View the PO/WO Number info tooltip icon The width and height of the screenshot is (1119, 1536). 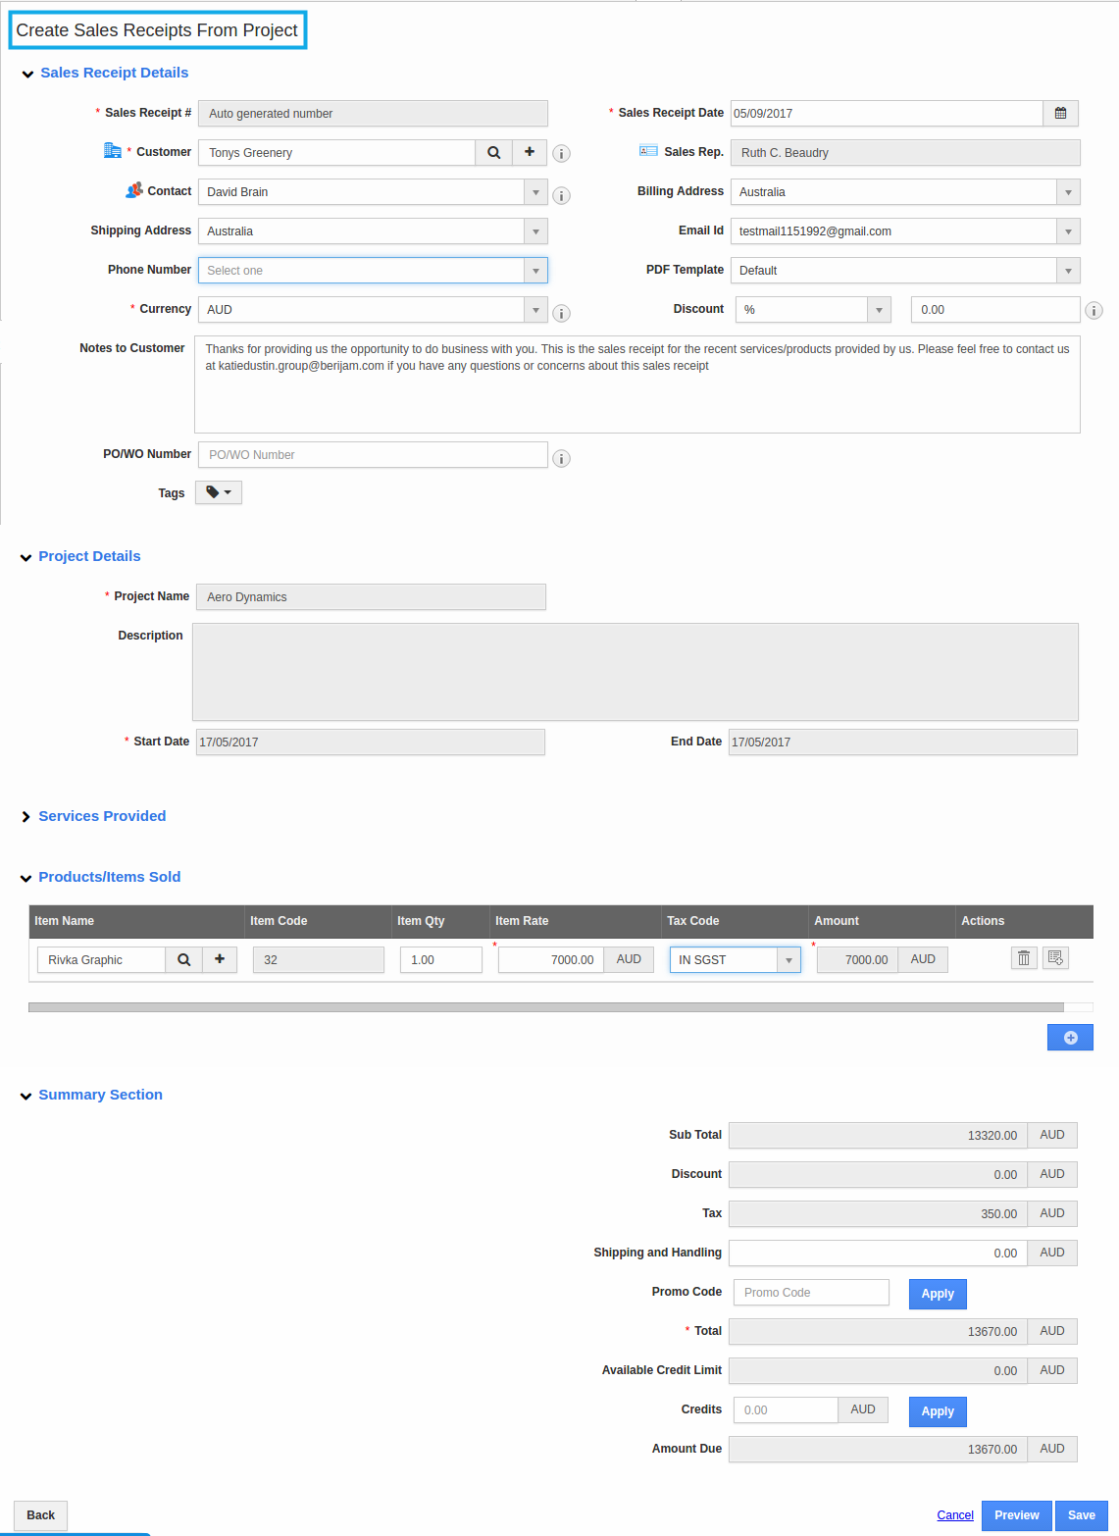561,458
